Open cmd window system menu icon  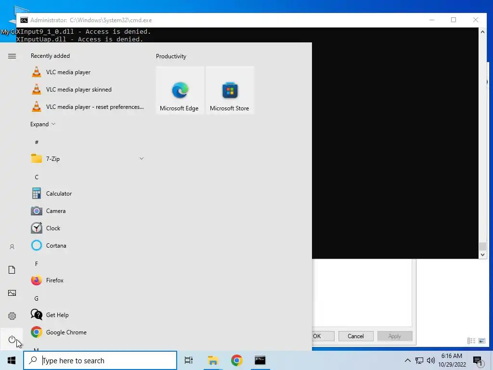pos(24,20)
